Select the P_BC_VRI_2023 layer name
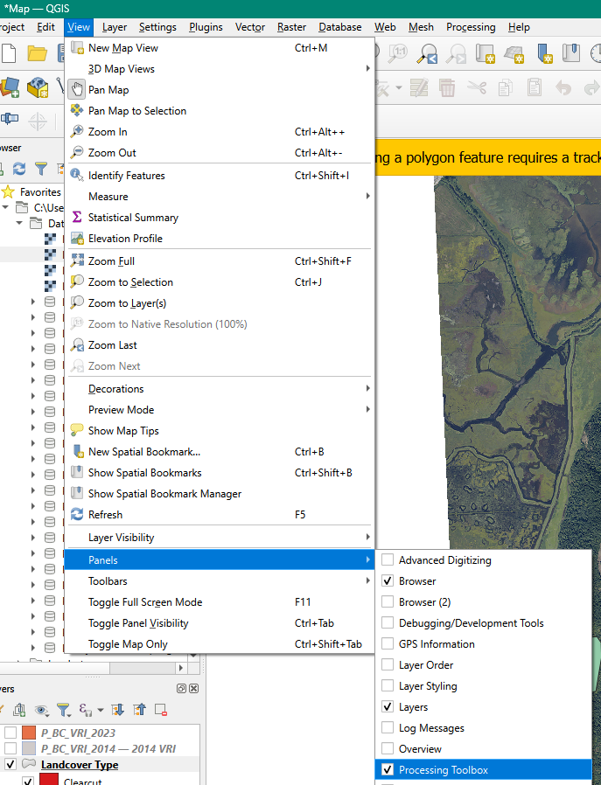 [78, 733]
